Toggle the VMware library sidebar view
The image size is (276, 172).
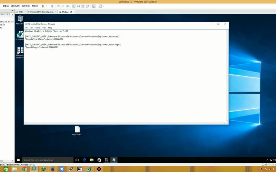click(x=74, y=6)
